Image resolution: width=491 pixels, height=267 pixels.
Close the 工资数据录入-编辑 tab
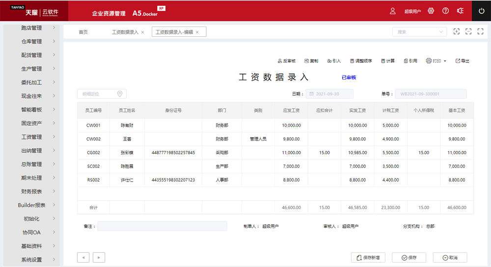[197, 32]
